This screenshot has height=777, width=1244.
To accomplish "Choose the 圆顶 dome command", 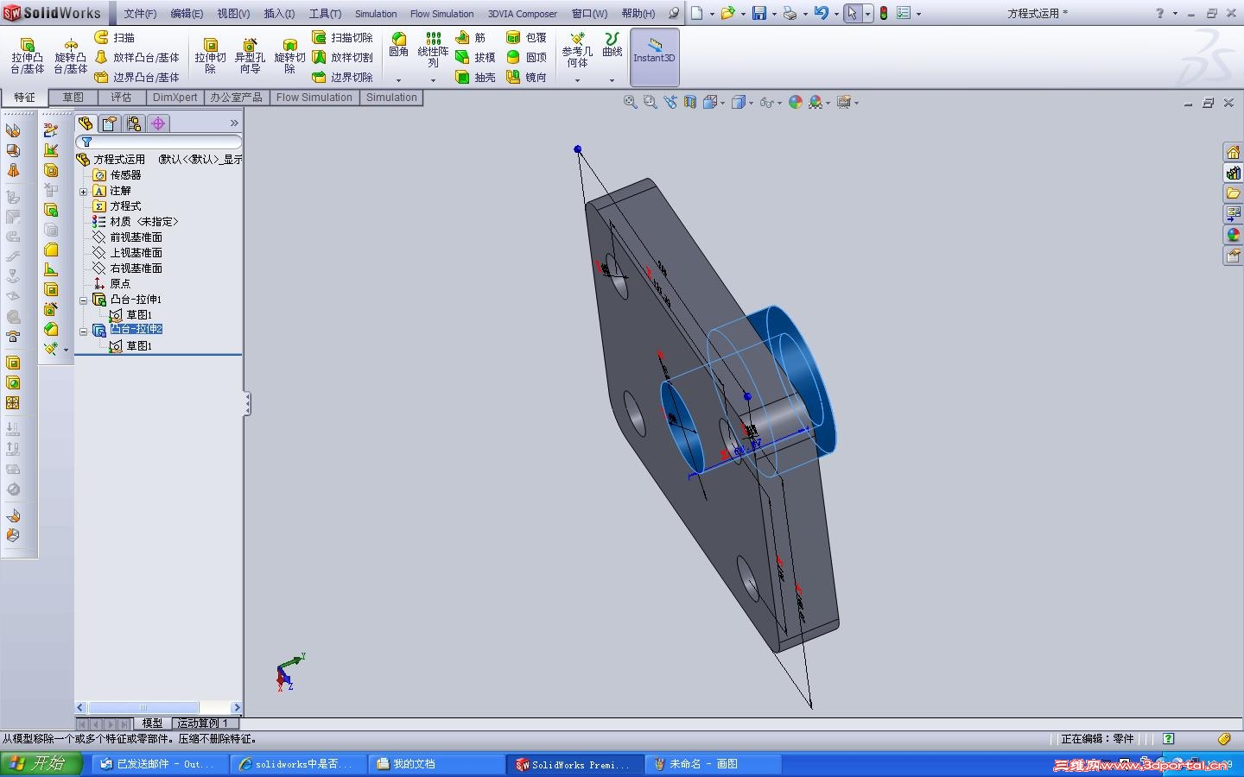I will click(x=526, y=57).
